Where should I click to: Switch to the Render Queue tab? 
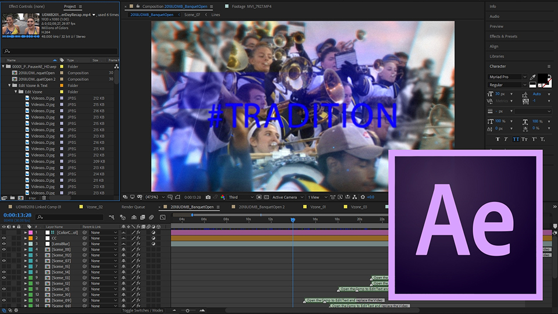(133, 206)
